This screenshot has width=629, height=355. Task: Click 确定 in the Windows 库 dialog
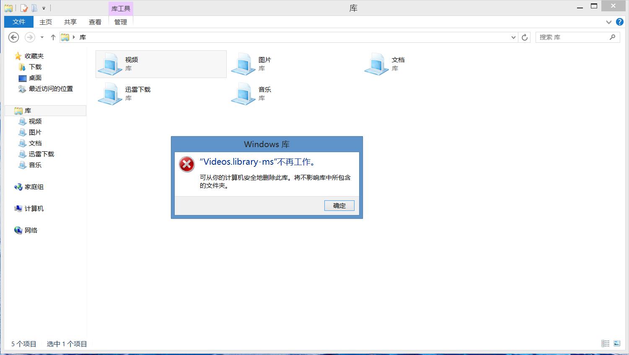pyautogui.click(x=339, y=205)
